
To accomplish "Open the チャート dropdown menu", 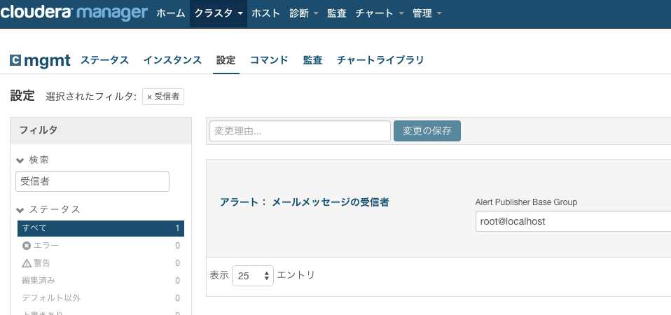I will pos(379,13).
